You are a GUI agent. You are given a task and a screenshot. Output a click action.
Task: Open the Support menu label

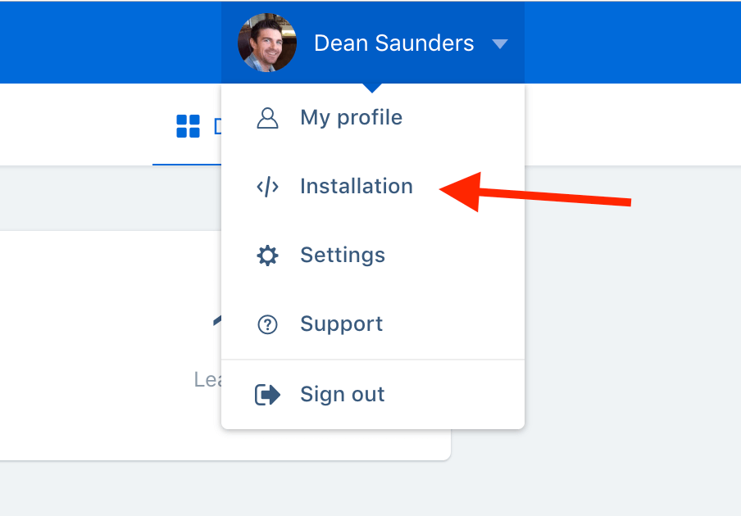tap(341, 324)
